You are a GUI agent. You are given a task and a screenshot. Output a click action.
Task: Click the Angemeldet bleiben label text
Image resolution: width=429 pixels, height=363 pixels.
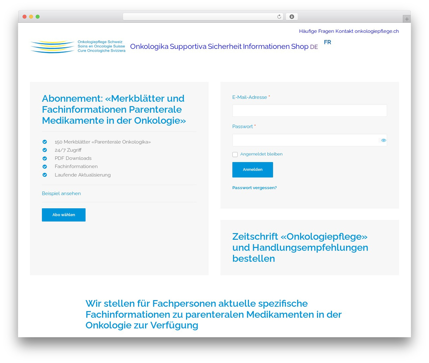click(261, 154)
